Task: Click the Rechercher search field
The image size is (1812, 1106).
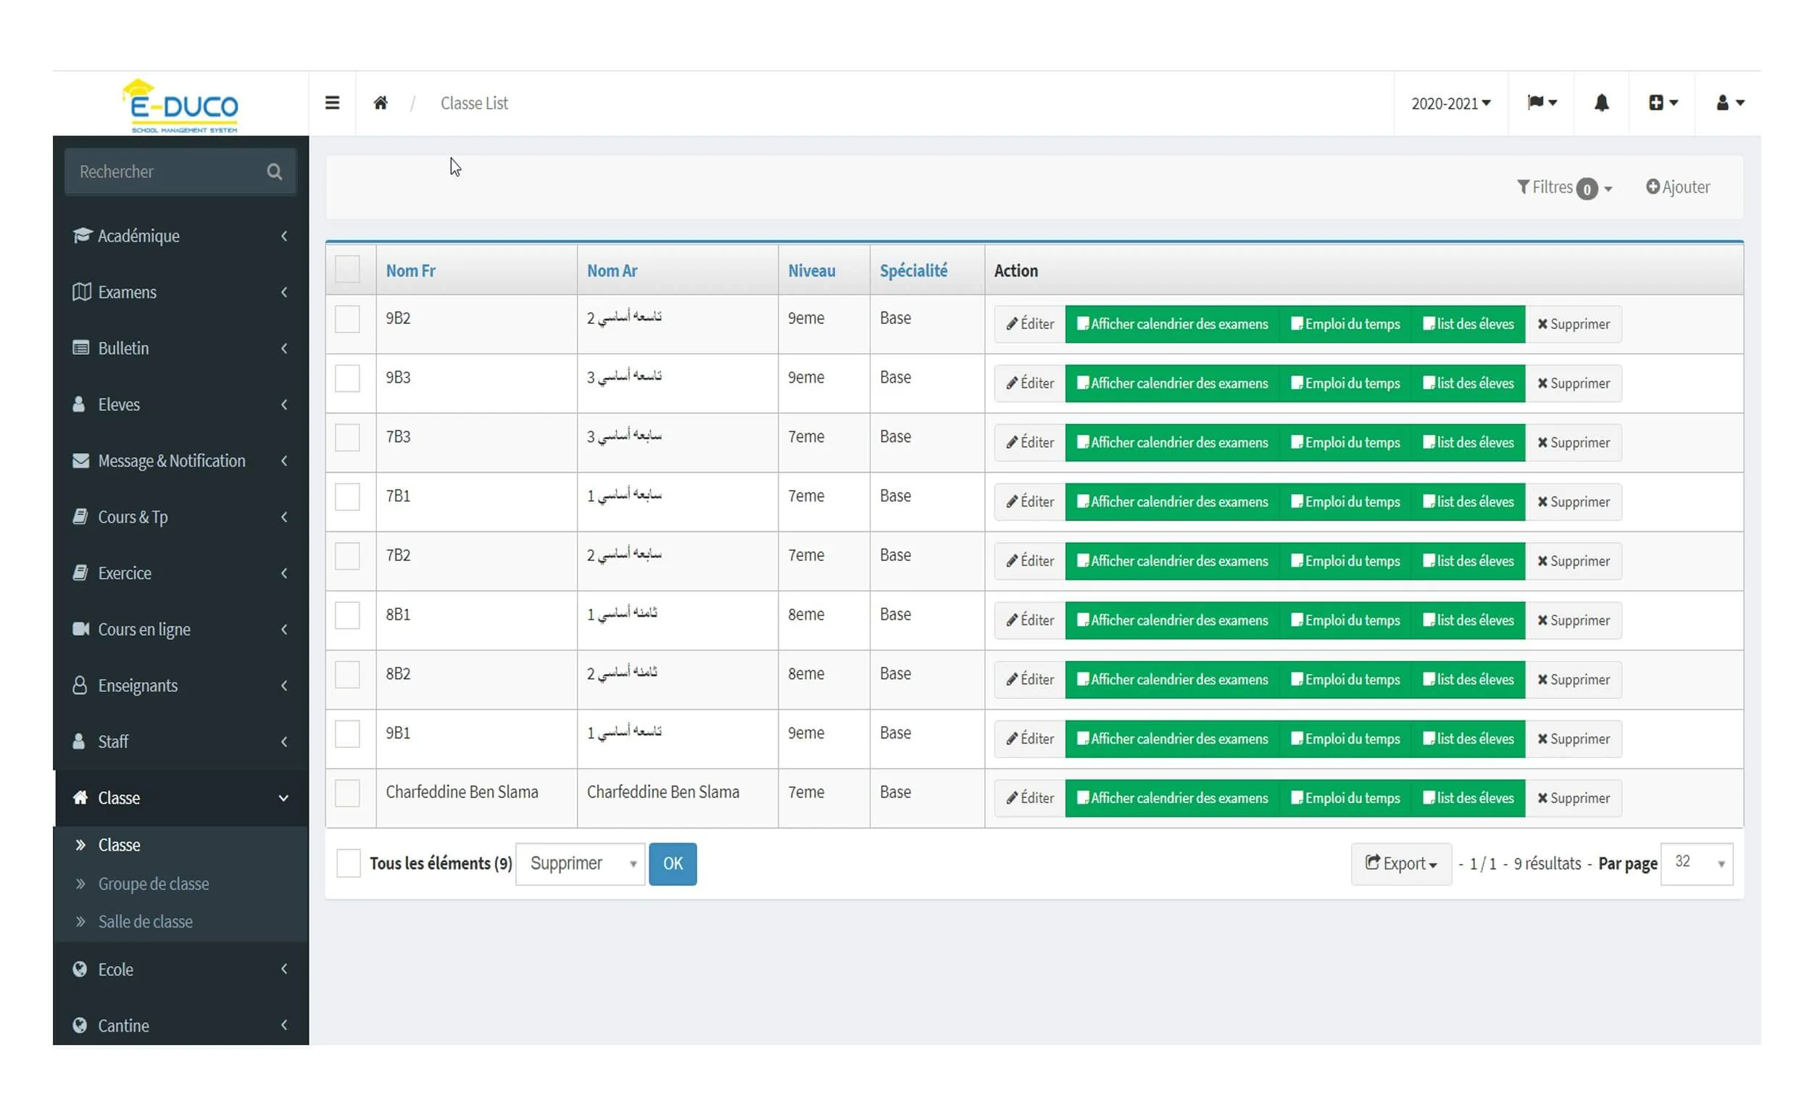Action: (180, 171)
